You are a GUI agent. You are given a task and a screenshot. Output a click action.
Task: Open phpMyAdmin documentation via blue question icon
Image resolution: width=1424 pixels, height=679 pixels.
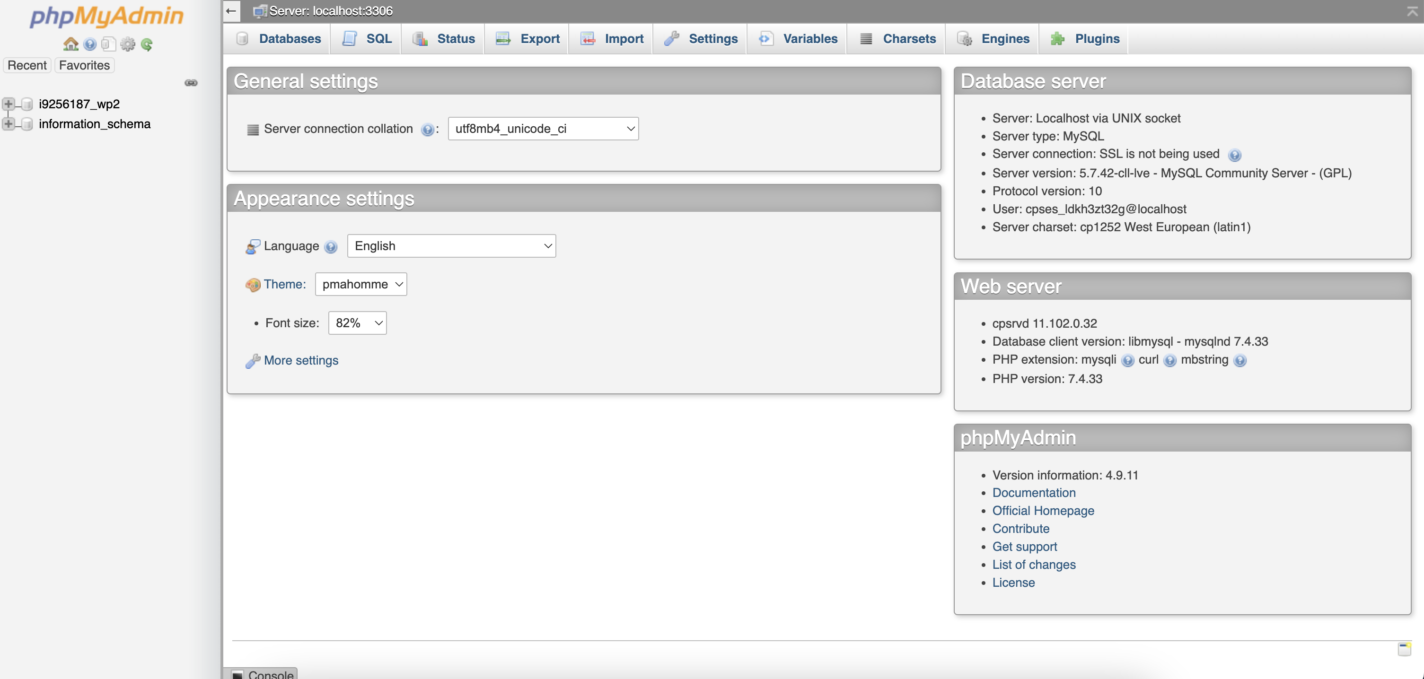coord(89,44)
